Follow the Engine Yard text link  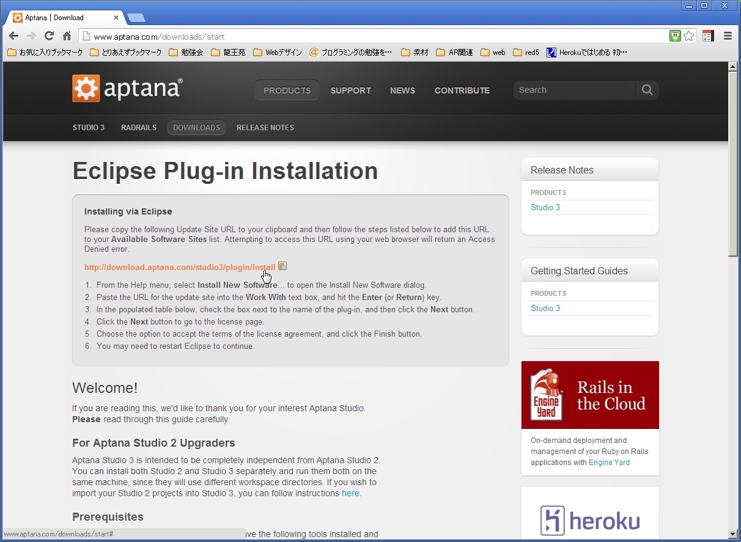point(609,463)
